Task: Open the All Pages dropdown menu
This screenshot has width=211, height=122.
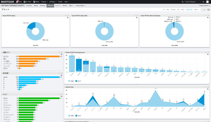Action: [x=53, y=2]
